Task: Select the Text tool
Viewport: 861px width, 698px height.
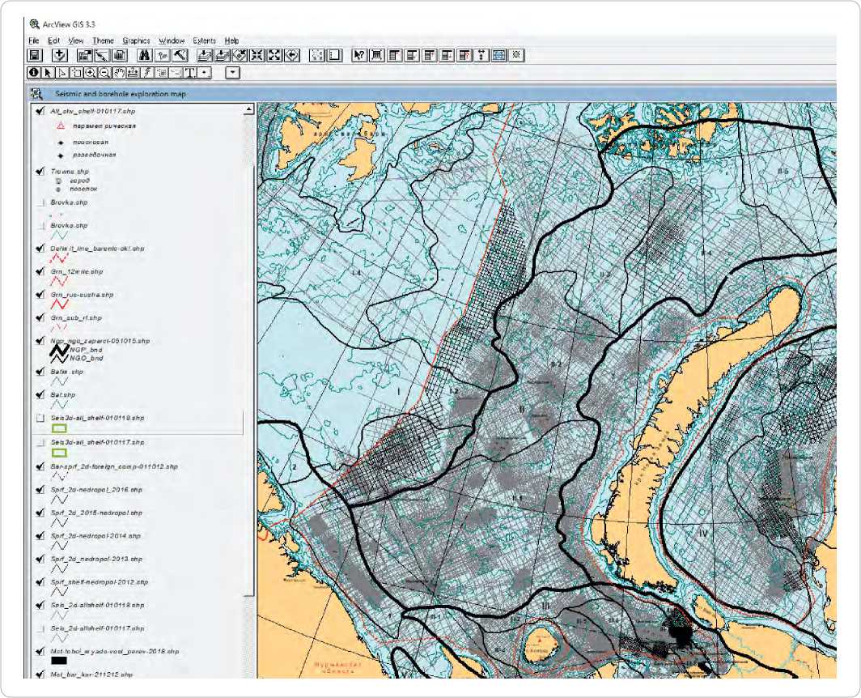Action: pos(190,73)
